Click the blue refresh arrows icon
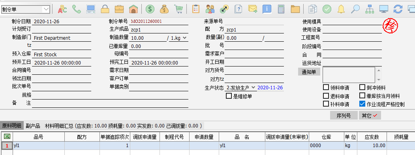The image size is (415, 155). click(398, 9)
